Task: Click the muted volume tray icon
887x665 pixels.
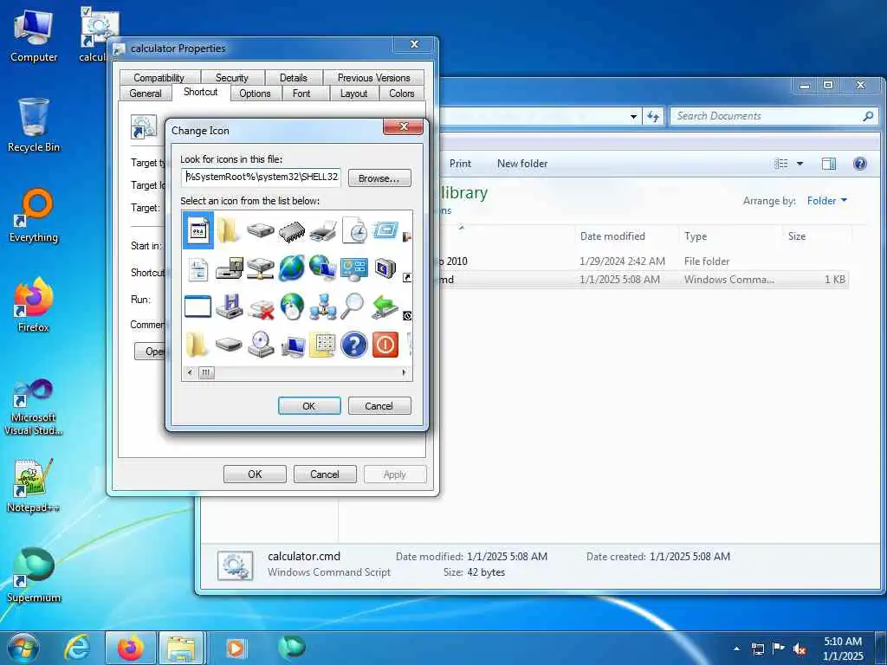Action: [800, 649]
